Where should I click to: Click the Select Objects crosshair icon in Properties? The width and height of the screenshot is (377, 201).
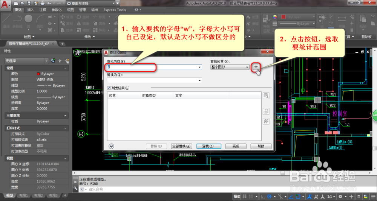60,61
